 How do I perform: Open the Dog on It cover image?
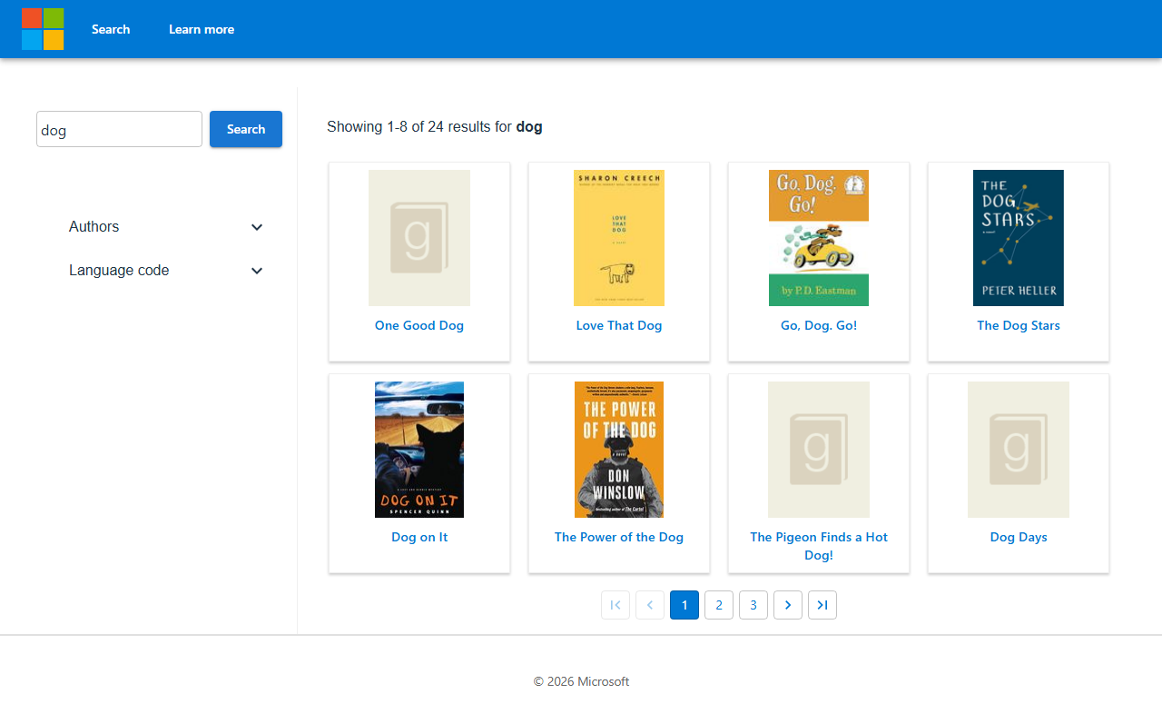[x=419, y=450]
